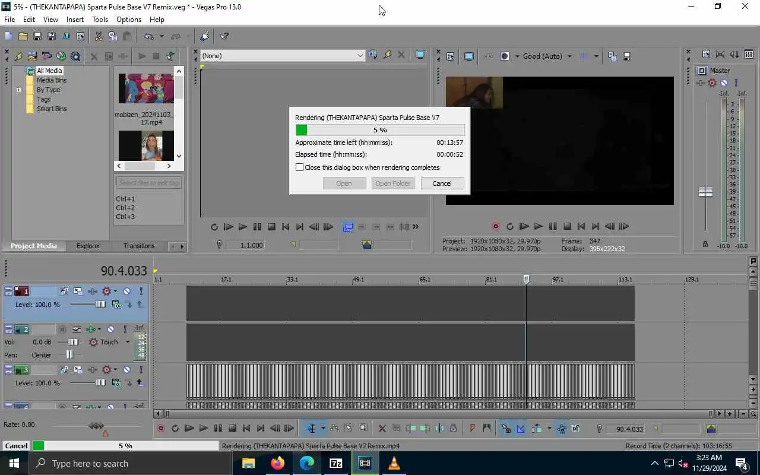Click the Capture Video icon in Project Media
Viewport: 760px width, 475px height.
click(x=46, y=56)
